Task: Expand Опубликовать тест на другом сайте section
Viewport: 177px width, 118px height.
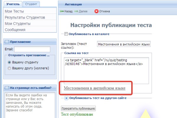Action: (x=66, y=98)
